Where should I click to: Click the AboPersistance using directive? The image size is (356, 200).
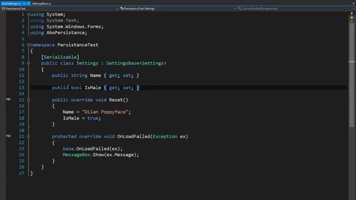58,33
